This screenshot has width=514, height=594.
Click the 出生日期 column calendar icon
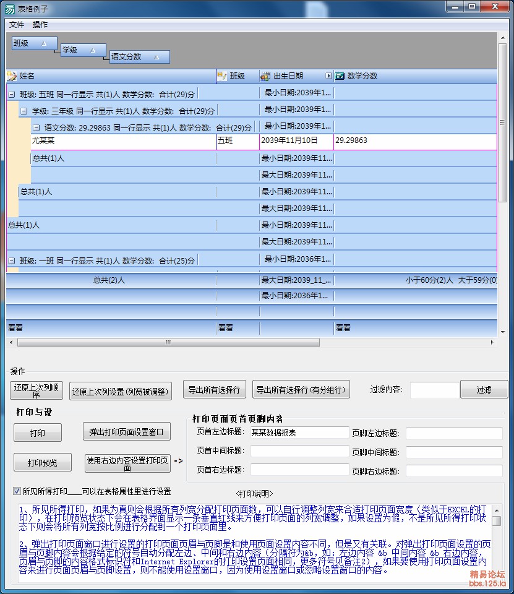(265, 76)
